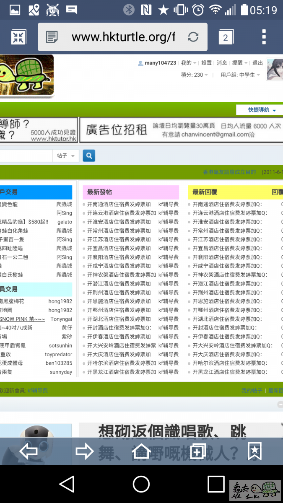Click the blue forum search magnifier button
Image resolution: width=283 pixels, height=503 pixels.
pos(89,156)
